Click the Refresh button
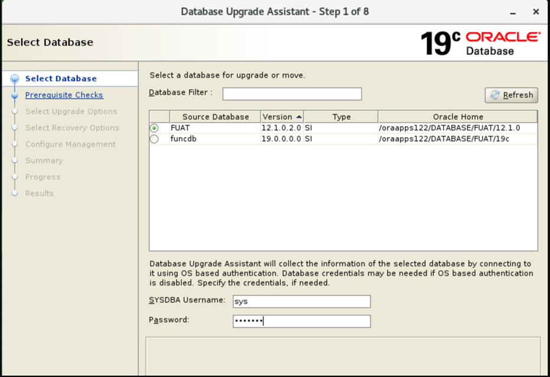Image resolution: width=550 pixels, height=377 pixels. tap(512, 95)
